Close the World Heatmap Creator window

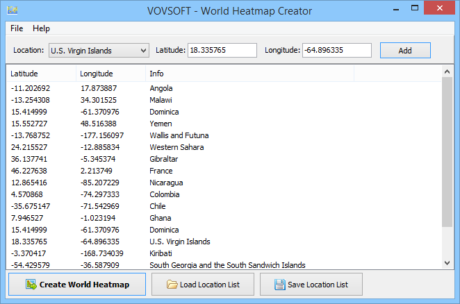coord(439,8)
